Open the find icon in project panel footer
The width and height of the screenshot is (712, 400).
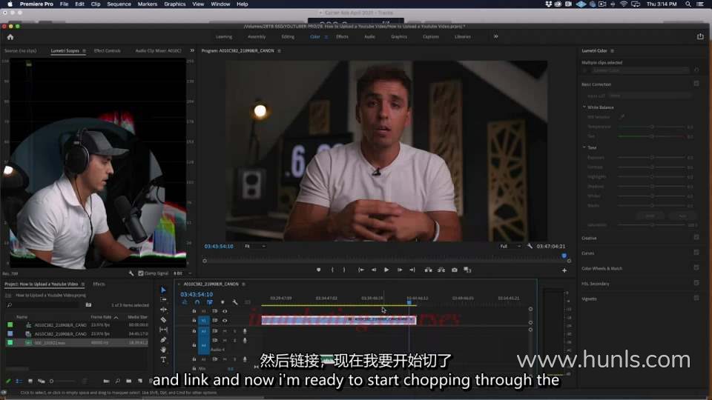point(118,381)
